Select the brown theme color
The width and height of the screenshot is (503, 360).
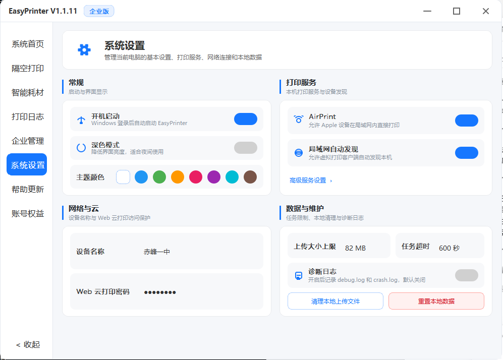coord(250,177)
